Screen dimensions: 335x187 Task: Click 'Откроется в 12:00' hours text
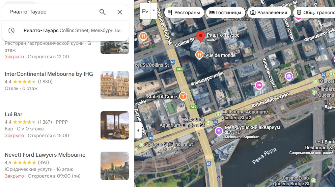[x=48, y=57]
